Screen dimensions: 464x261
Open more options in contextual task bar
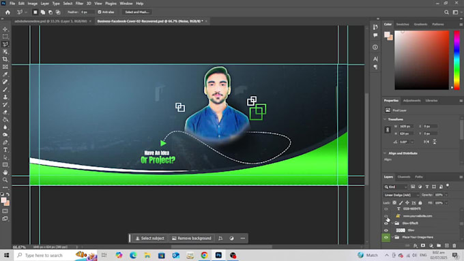click(243, 239)
